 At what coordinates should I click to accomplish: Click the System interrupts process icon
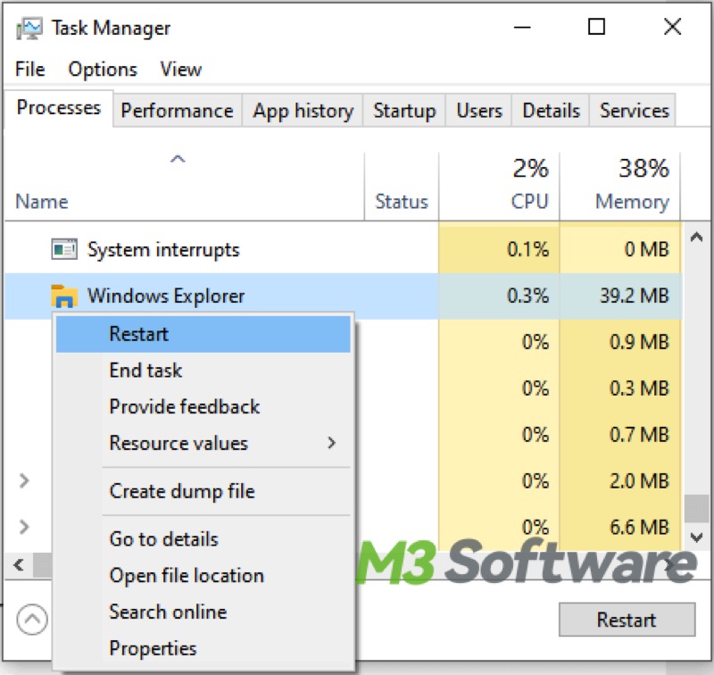[x=63, y=249]
